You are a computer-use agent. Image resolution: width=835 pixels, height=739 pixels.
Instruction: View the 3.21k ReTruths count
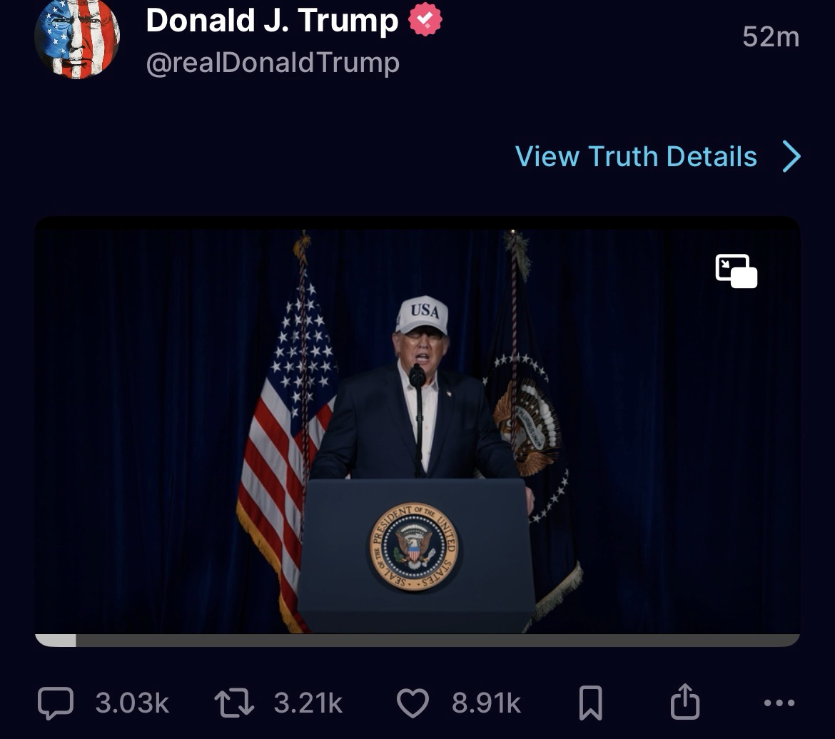[x=308, y=703]
